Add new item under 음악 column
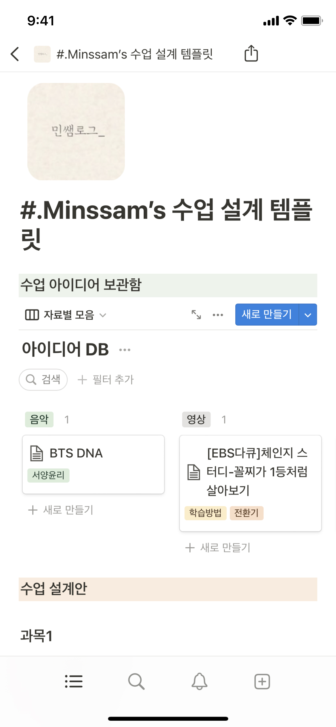This screenshot has width=336, height=727. [61, 510]
